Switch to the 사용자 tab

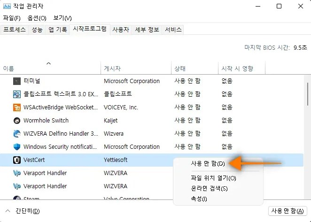(x=121, y=30)
